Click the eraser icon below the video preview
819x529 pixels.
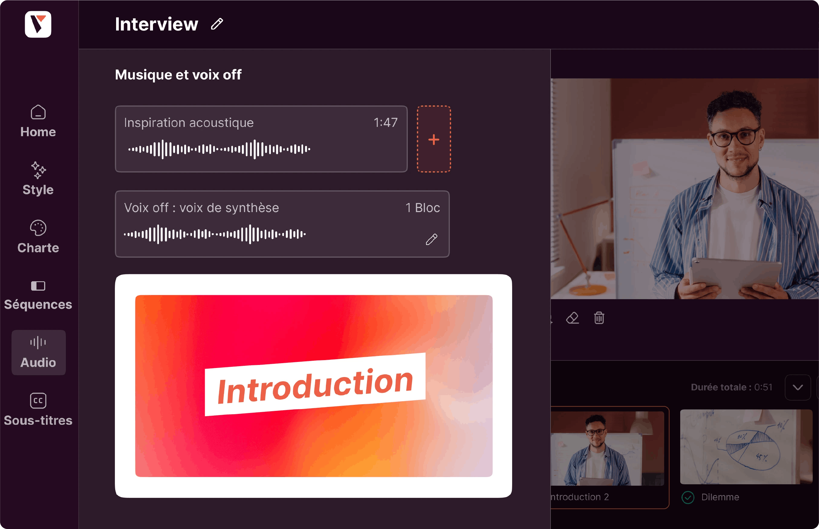(x=572, y=318)
